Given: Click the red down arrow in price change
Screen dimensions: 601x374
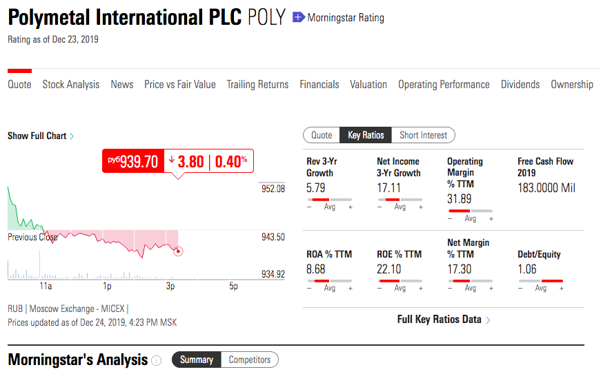Looking at the screenshot, I should pyautogui.click(x=172, y=160).
